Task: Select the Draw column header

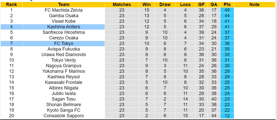Action: tap(165, 5)
